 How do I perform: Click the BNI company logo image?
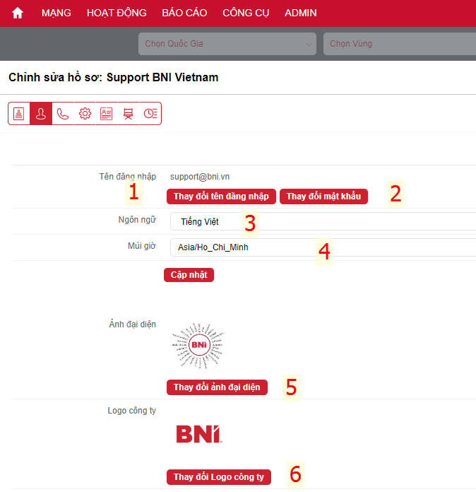[199, 434]
